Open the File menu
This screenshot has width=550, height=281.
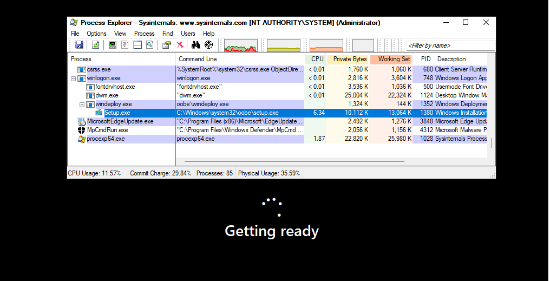[x=75, y=34]
